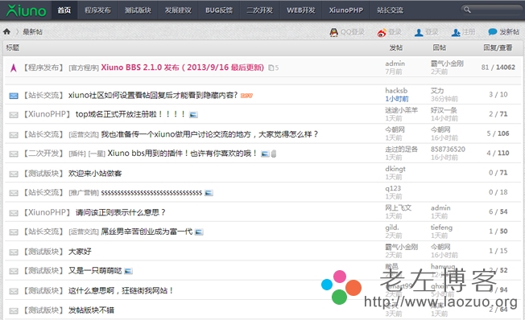Click the Weibo login icon
525x320 pixels.
pos(382,33)
